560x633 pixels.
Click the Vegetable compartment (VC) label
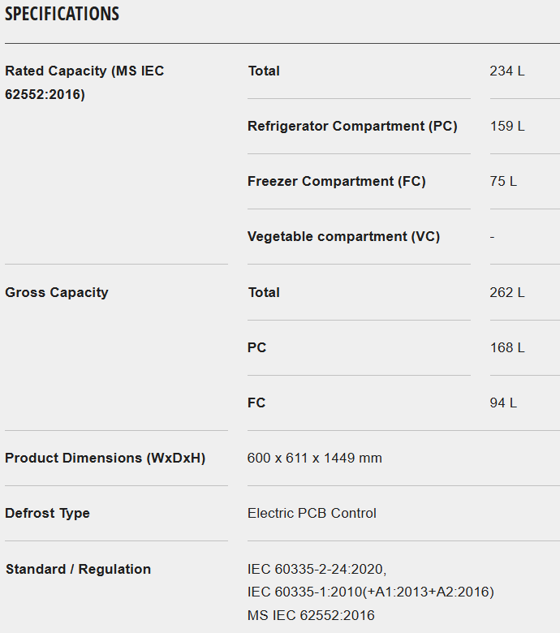(x=343, y=237)
